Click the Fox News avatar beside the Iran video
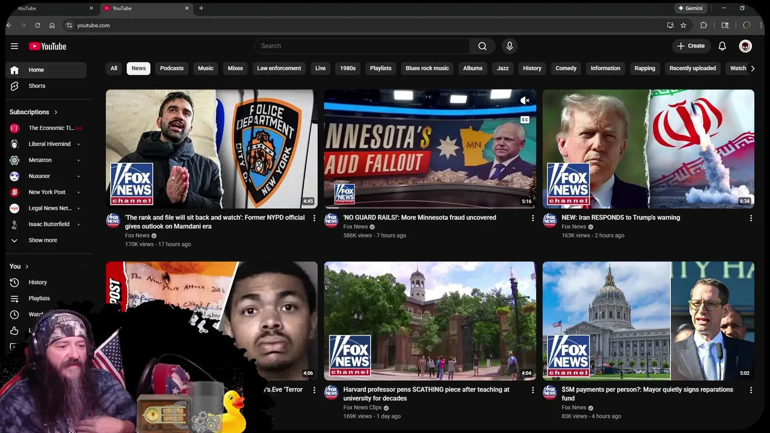Viewport: 770px width, 433px height. click(550, 220)
